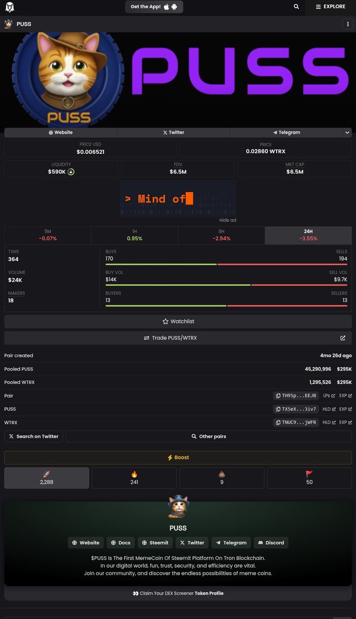Viewport: 356px width, 619px height.
Task: Vote with the red flag reaction
Action: [309, 477]
